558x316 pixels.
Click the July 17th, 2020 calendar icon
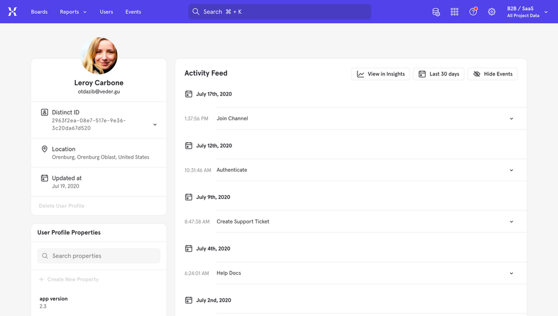[189, 94]
